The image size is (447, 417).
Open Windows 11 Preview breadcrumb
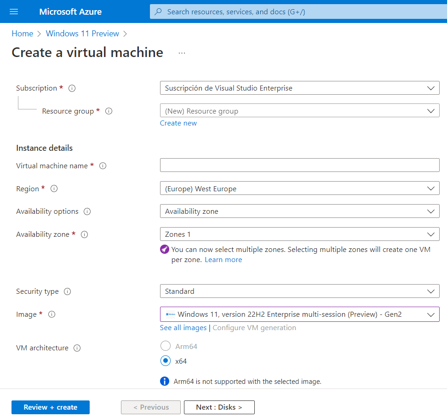(82, 33)
